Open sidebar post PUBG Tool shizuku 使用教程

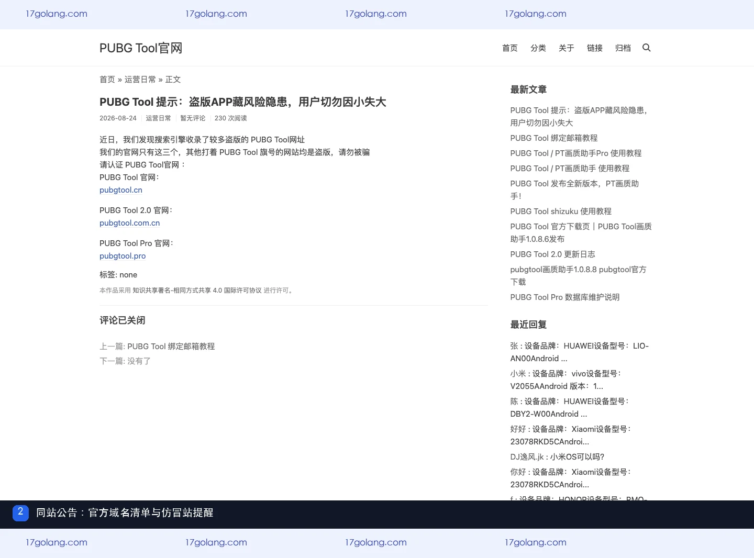561,211
